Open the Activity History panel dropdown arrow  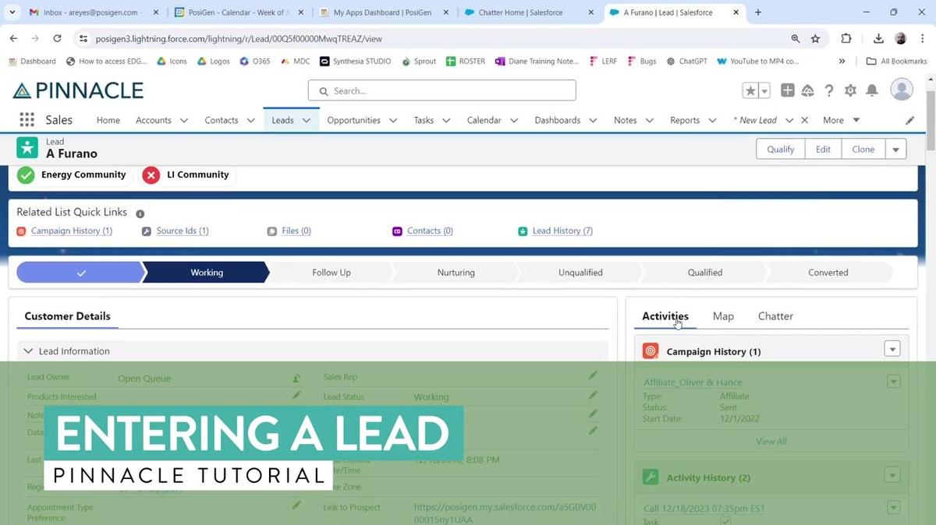point(892,475)
